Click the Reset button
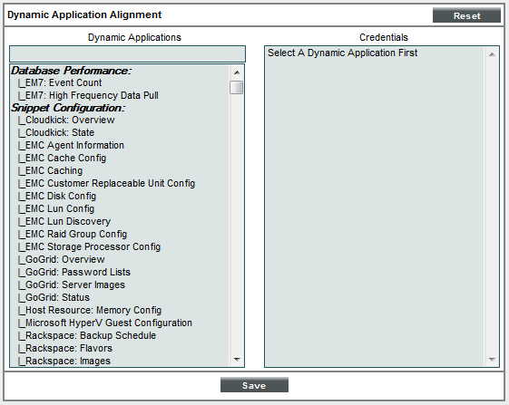This screenshot has height=405, width=509. 466,15
